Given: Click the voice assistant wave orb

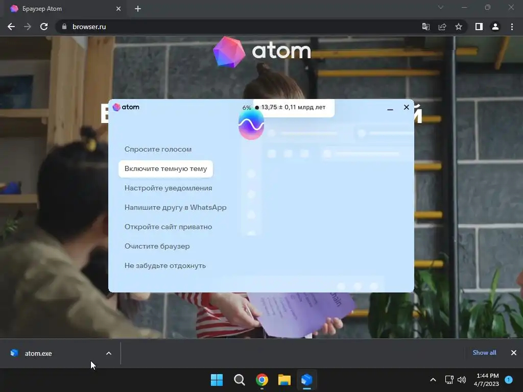Looking at the screenshot, I should click(x=251, y=125).
